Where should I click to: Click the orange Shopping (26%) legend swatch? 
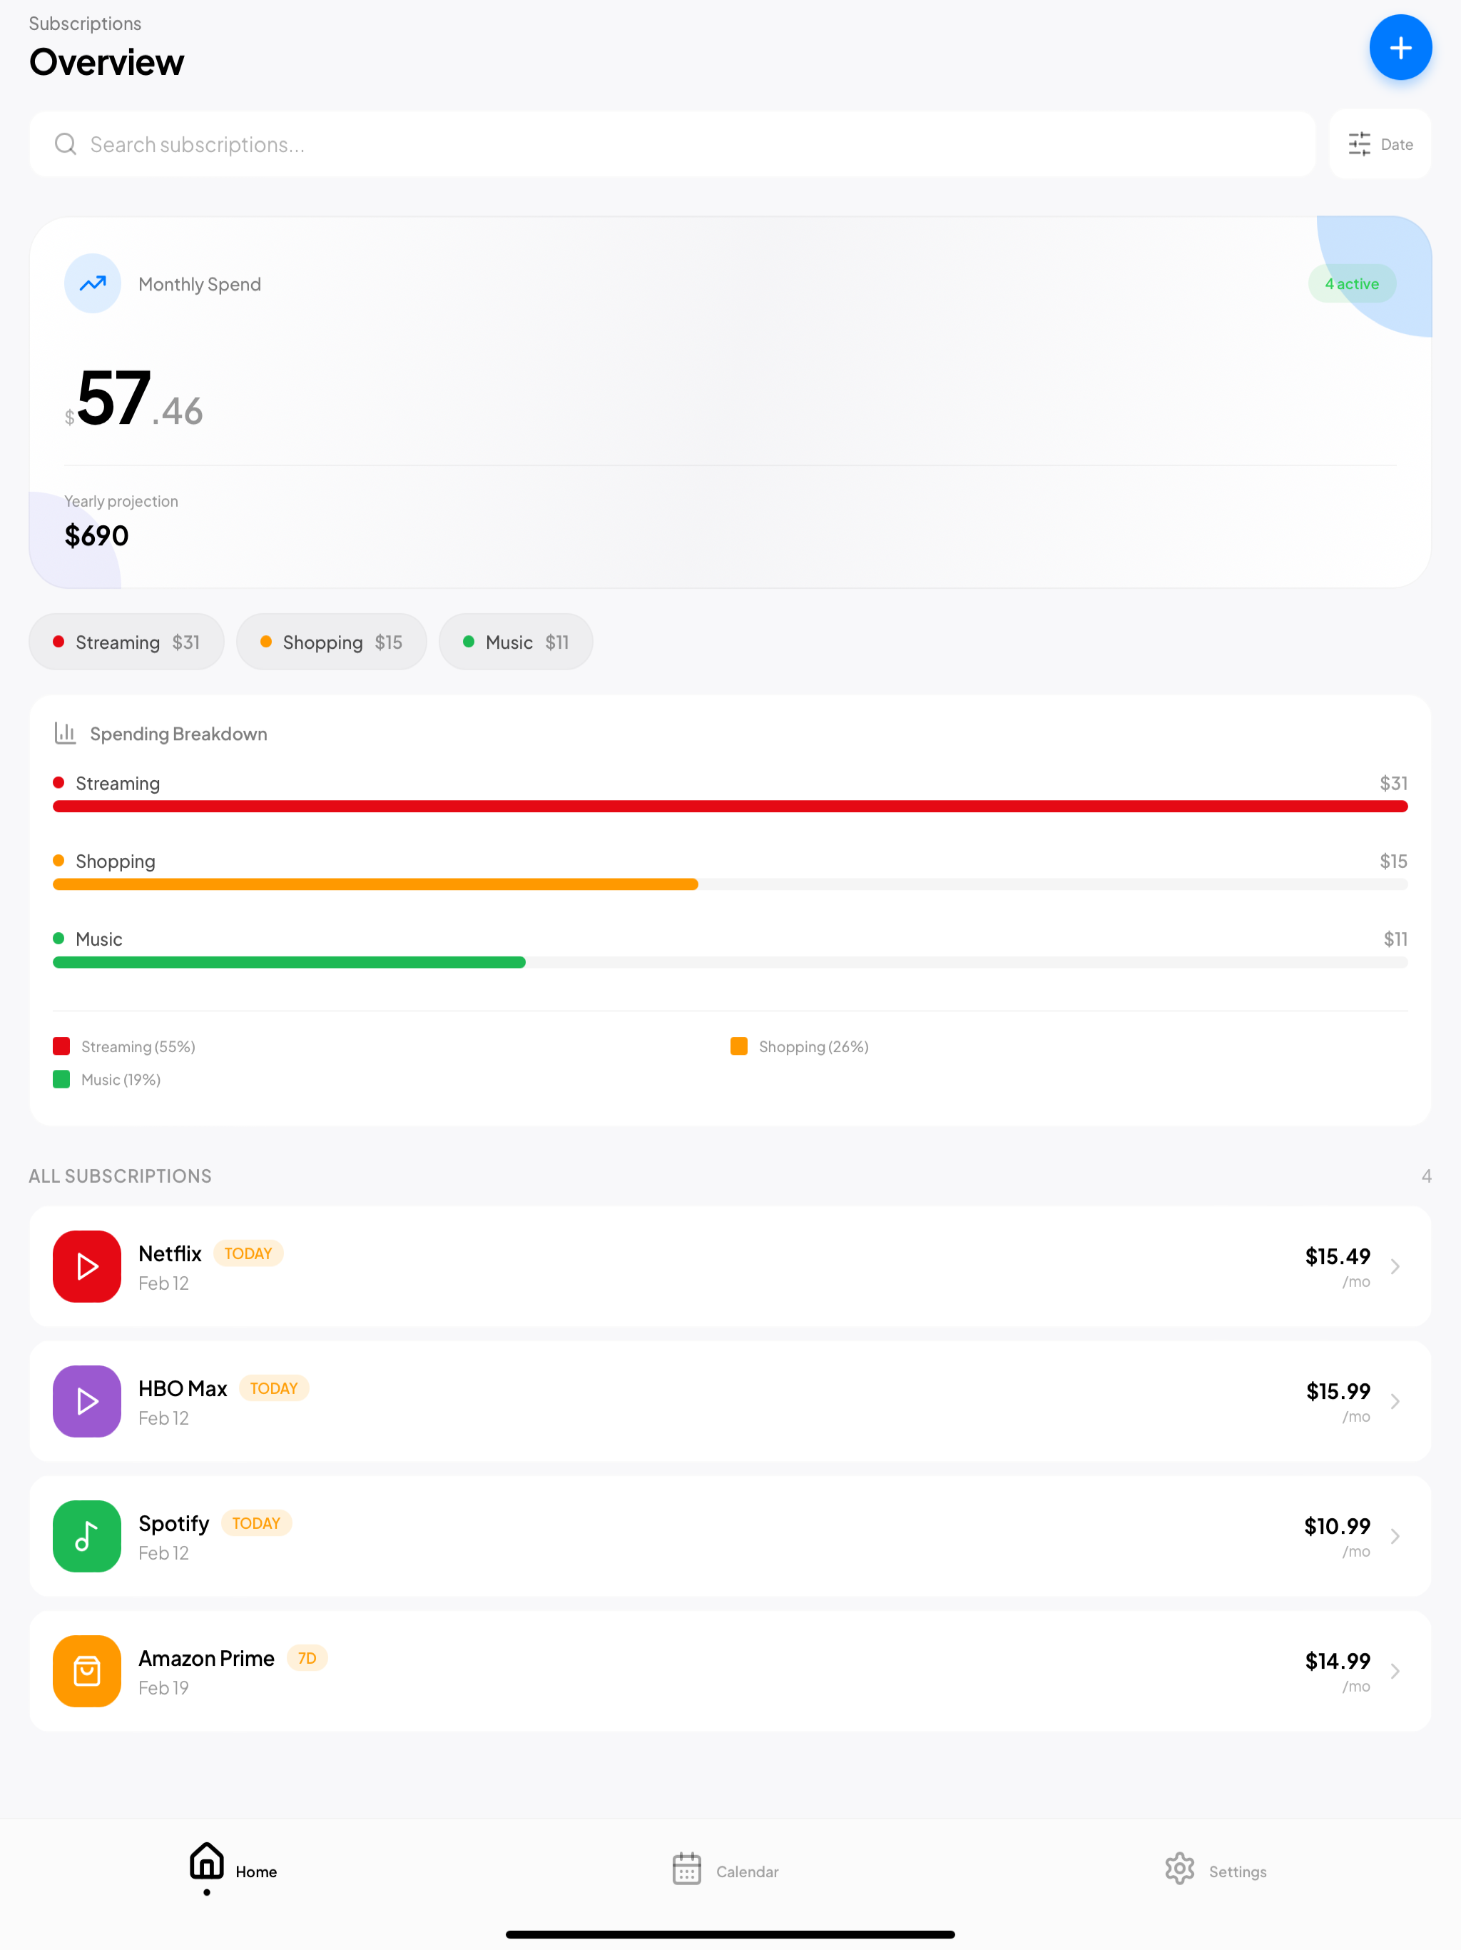pos(739,1046)
